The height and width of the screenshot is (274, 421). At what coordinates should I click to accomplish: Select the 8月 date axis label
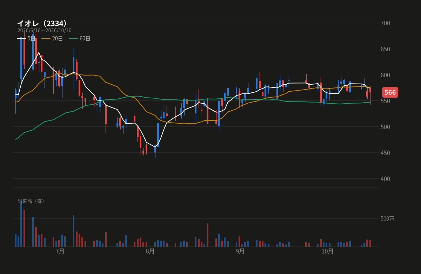tap(150, 252)
